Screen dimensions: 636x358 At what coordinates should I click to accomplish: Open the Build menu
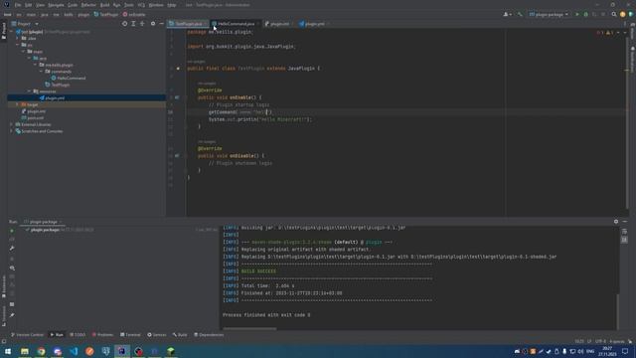[104, 5]
